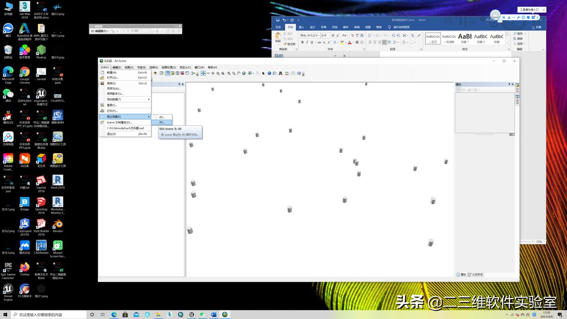Select the Zoom In magnifier tool
This screenshot has width=567, height=319.
229,74
